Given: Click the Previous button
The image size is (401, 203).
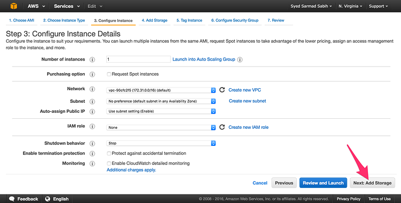Looking at the screenshot, I should [284, 183].
